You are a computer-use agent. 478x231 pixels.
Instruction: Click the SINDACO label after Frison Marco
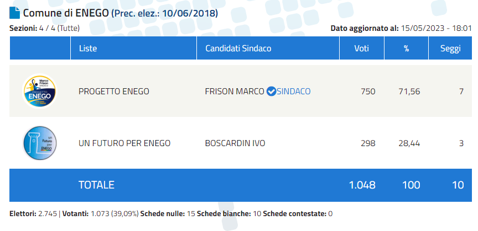click(x=294, y=92)
